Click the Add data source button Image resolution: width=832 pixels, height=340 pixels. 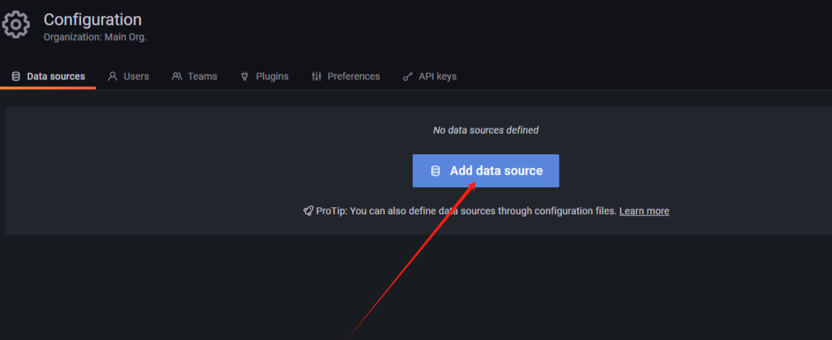tap(486, 171)
